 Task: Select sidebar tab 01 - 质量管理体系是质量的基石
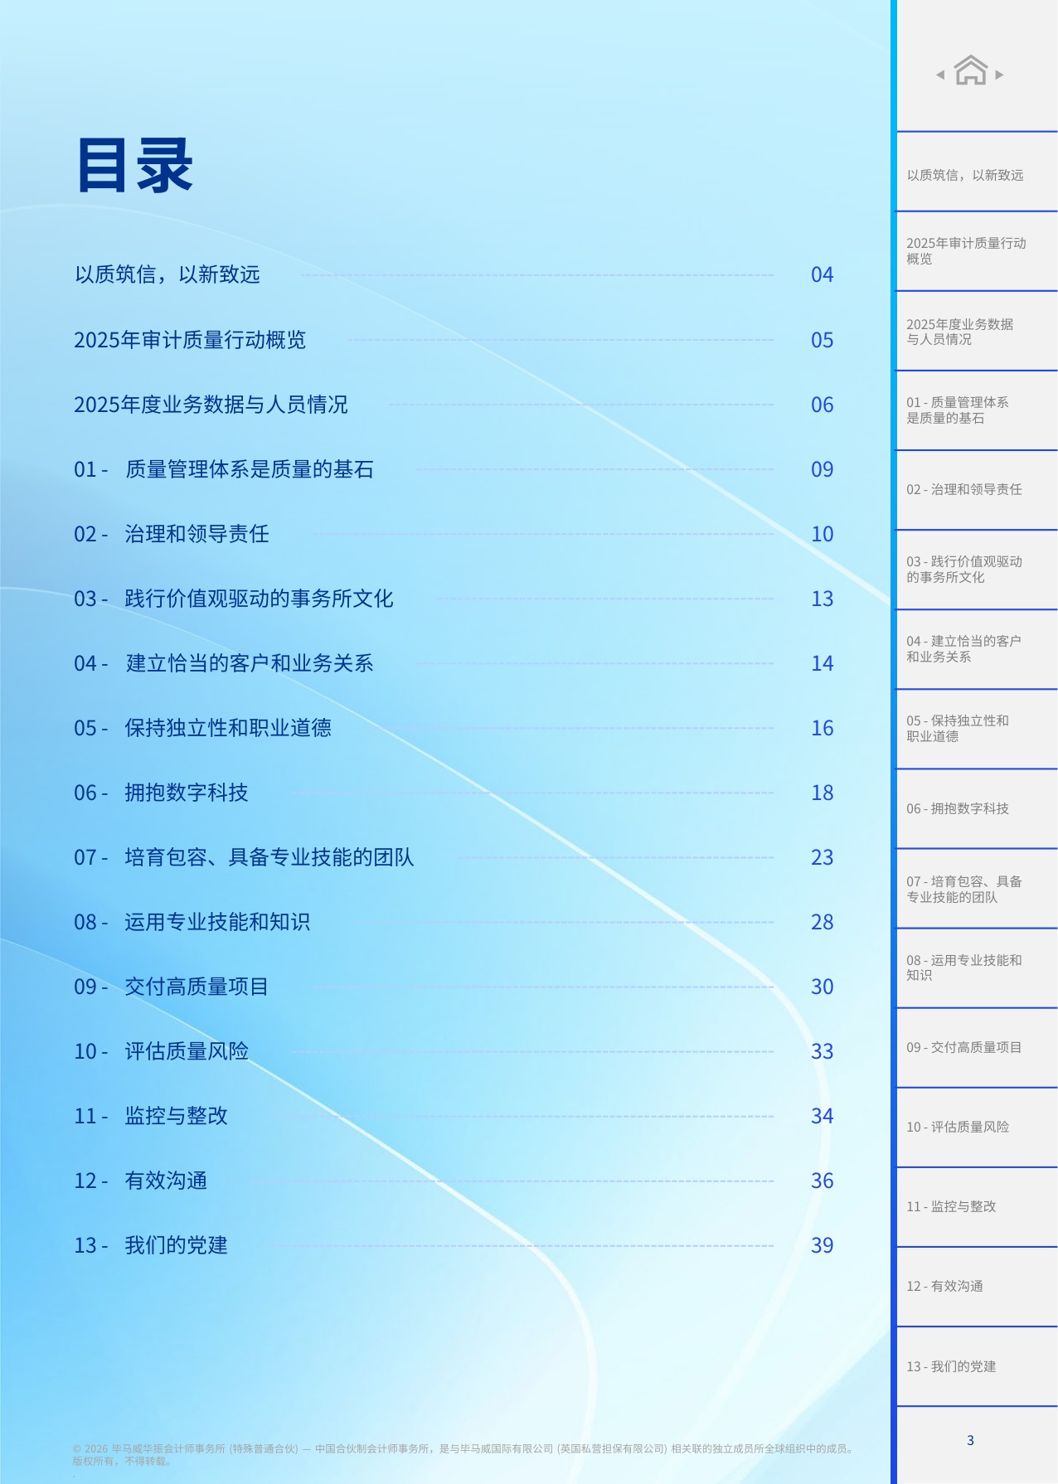click(977, 410)
